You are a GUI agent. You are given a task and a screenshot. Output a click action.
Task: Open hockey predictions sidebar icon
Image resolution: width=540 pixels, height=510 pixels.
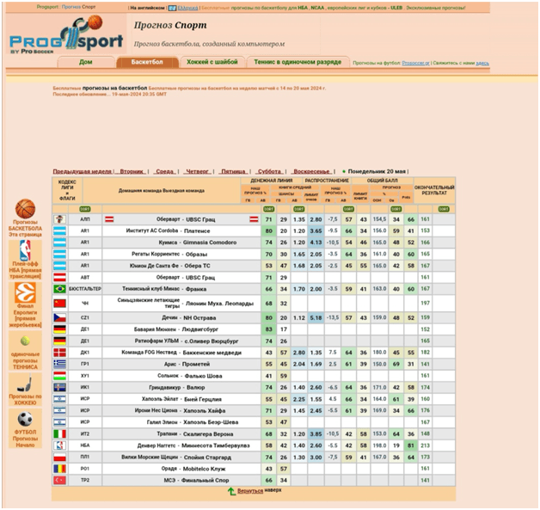point(25,384)
